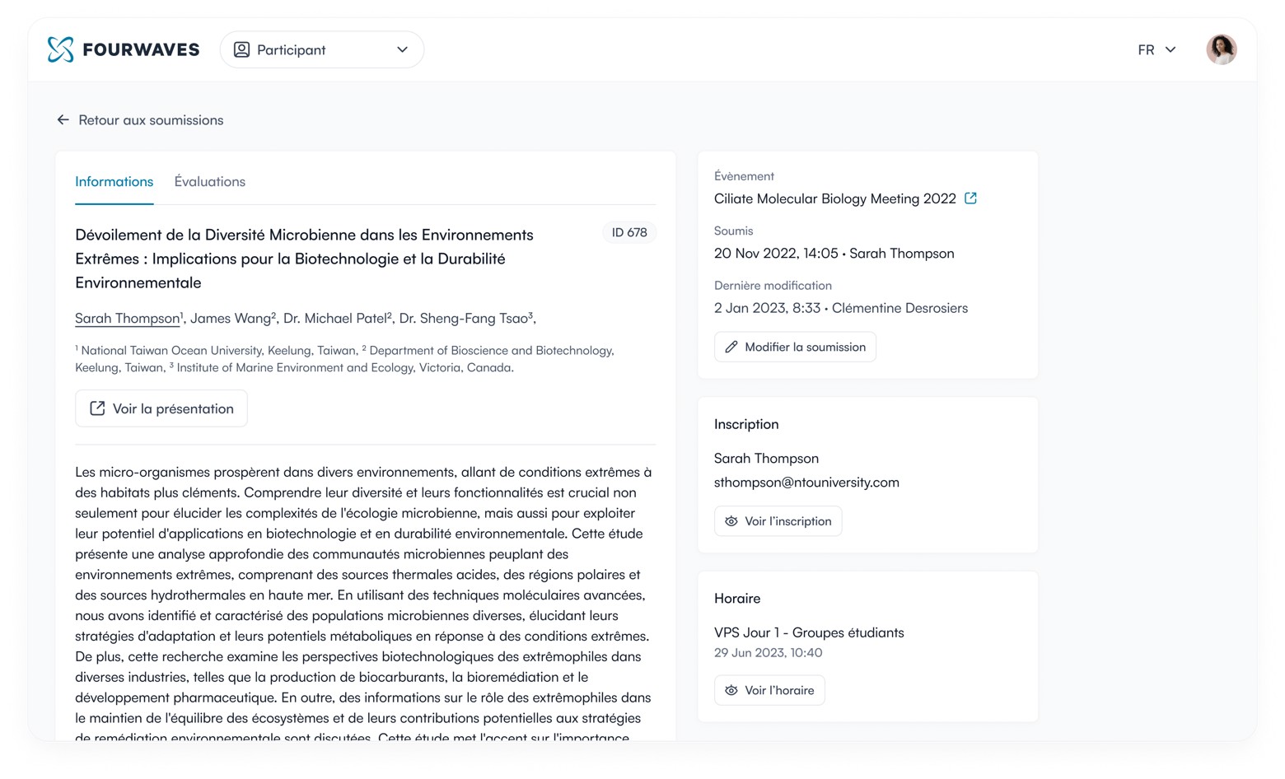Open the FR language selector
This screenshot has width=1285, height=779.
pos(1147,50)
